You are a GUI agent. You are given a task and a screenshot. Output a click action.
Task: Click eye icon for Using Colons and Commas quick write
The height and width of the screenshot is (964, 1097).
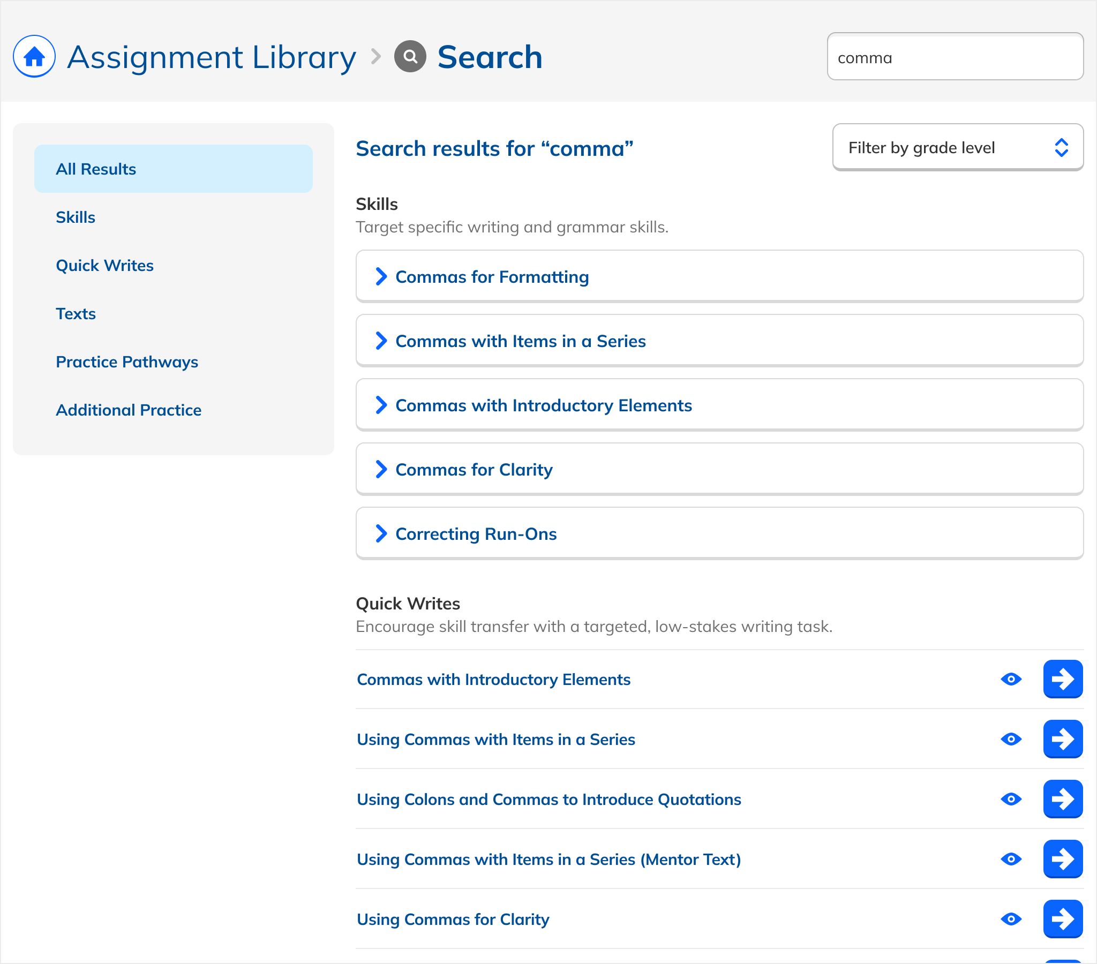1011,799
